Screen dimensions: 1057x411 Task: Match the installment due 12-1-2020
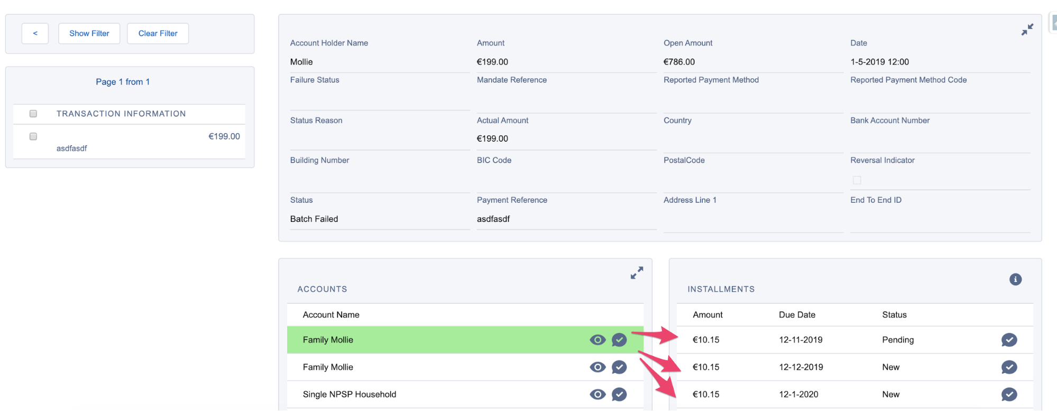coord(1009,394)
